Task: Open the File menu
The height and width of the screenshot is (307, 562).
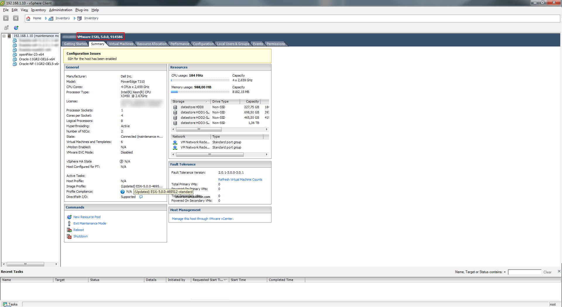Action: pyautogui.click(x=6, y=10)
